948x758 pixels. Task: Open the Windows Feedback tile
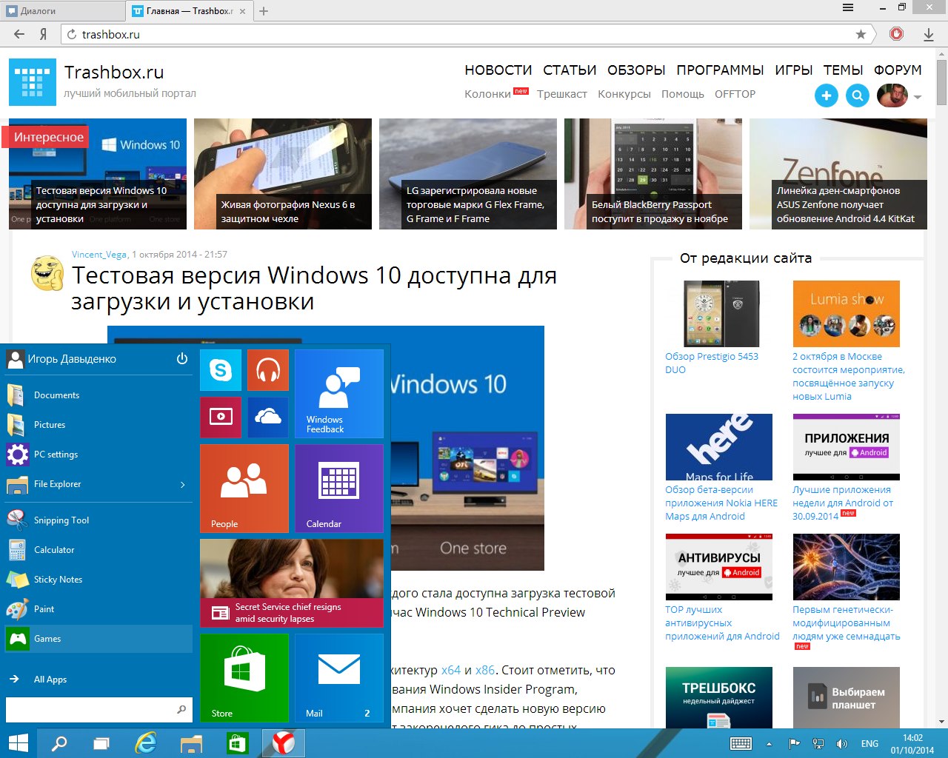339,394
